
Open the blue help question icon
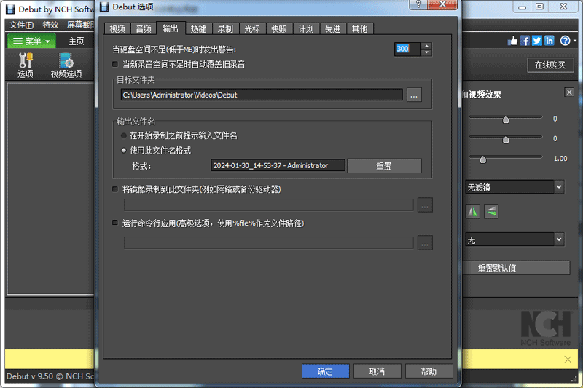[x=566, y=41]
